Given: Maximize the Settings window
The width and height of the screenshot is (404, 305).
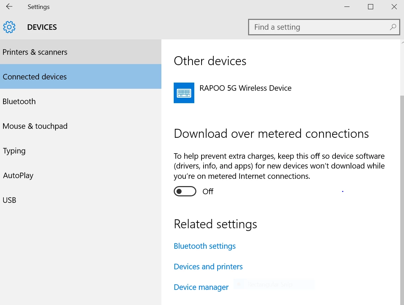Looking at the screenshot, I should click(x=370, y=7).
